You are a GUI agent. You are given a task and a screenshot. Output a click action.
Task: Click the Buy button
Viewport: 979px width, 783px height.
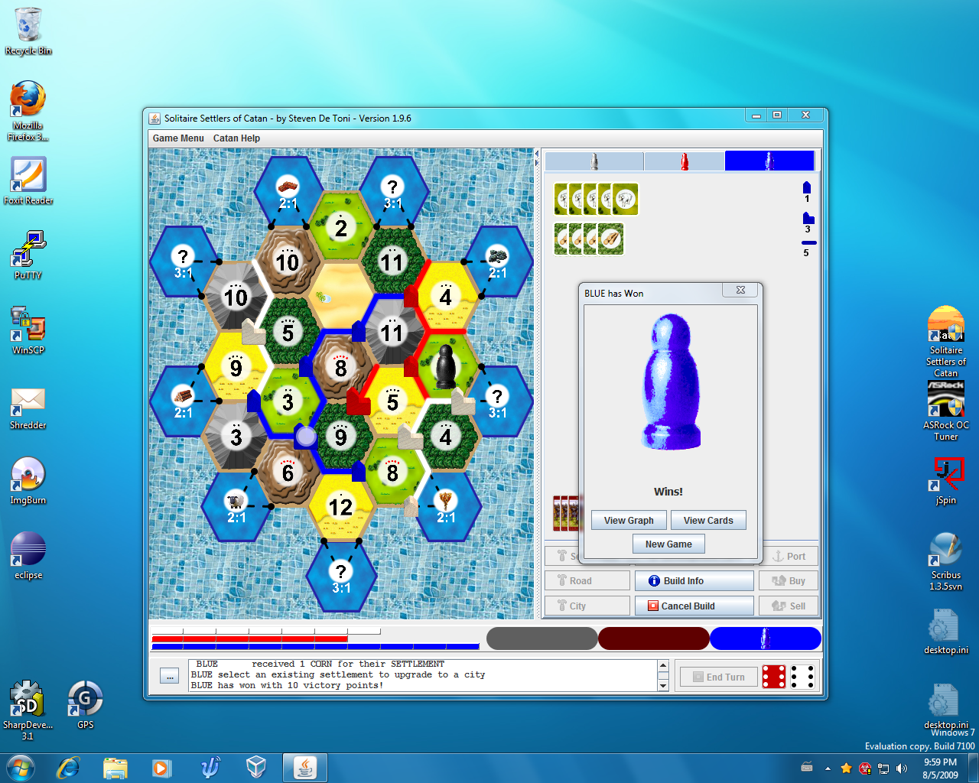789,581
